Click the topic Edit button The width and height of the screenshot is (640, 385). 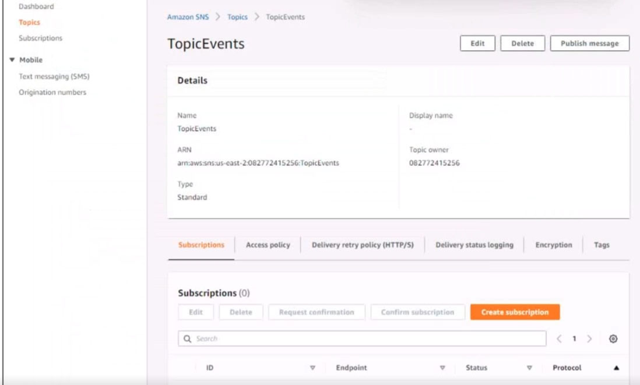click(477, 43)
